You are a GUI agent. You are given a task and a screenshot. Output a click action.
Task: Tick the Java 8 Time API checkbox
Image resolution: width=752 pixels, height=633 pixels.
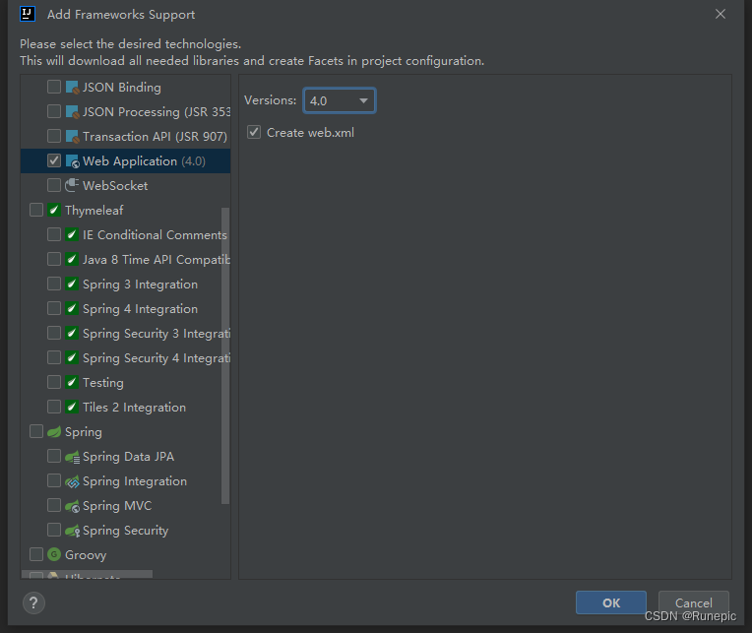point(54,260)
